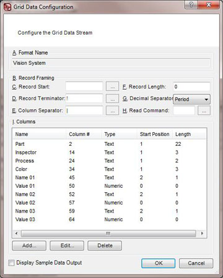Open the Record Terminator browse ellipsis button
This screenshot has height=278, width=223.
click(112, 99)
